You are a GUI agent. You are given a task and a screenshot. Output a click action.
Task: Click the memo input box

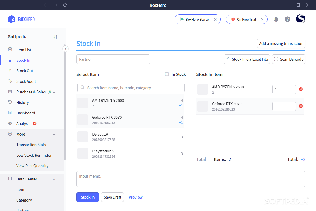[191, 179]
